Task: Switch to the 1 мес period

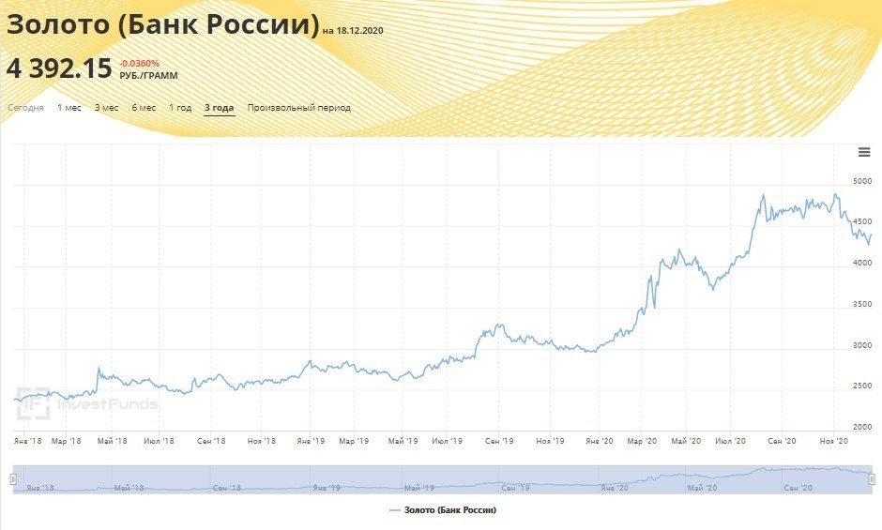Action: 69,108
